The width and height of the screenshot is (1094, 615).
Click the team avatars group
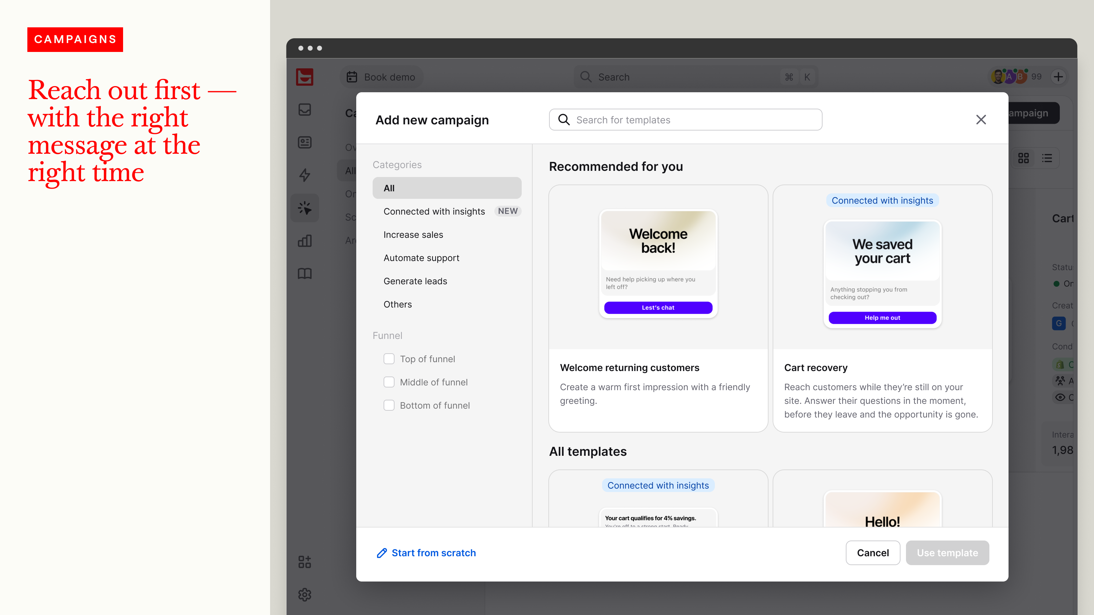(x=1010, y=77)
